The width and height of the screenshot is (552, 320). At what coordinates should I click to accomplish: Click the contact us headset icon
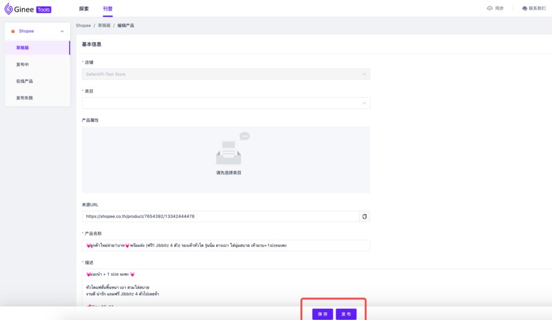(x=525, y=9)
